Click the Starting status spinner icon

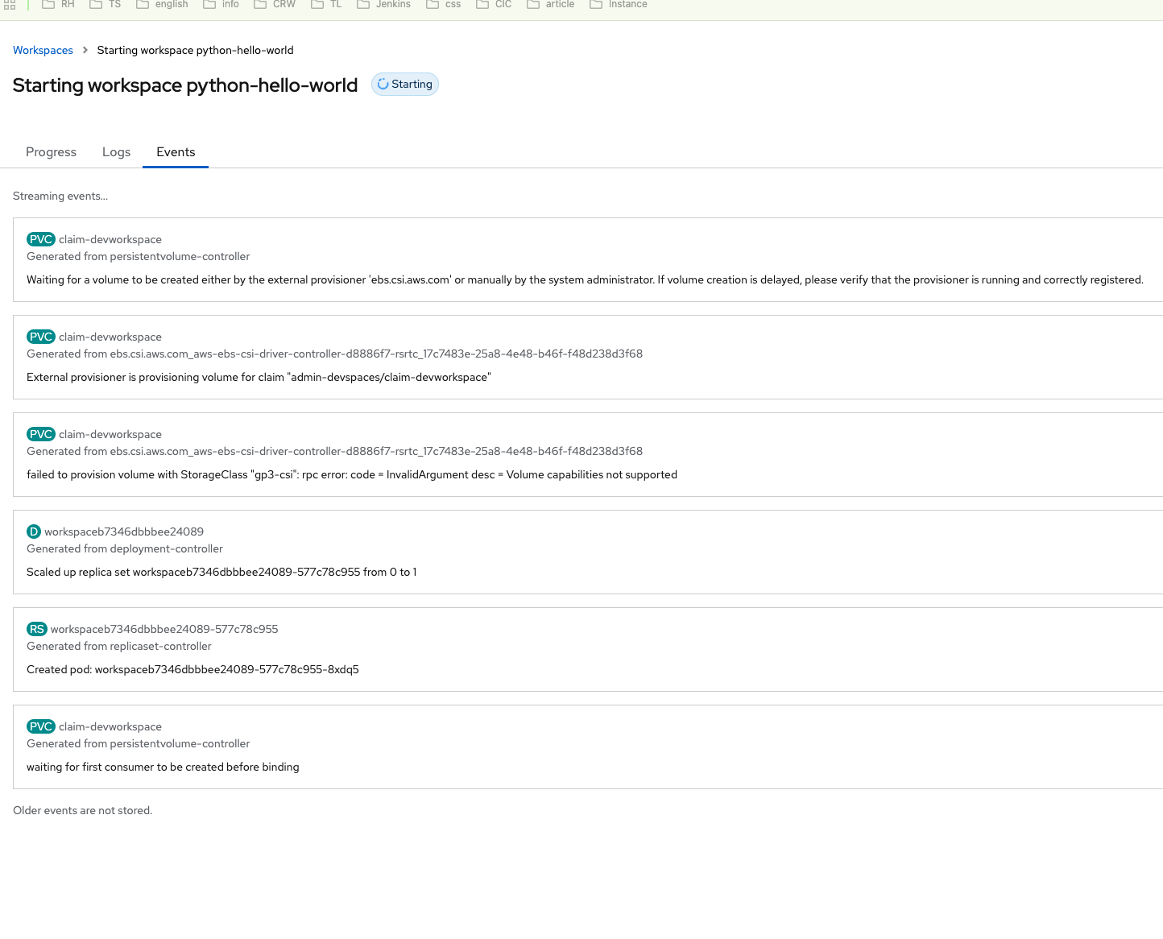pos(383,85)
